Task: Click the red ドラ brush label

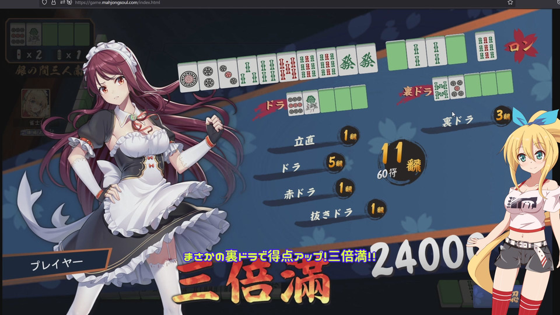Action: point(271,107)
